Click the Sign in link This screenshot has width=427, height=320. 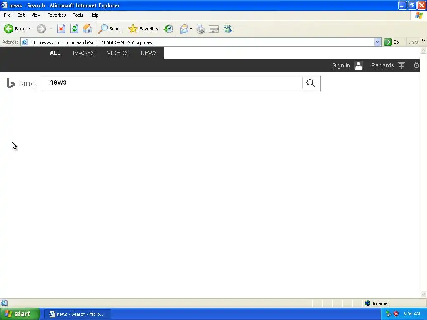click(341, 65)
